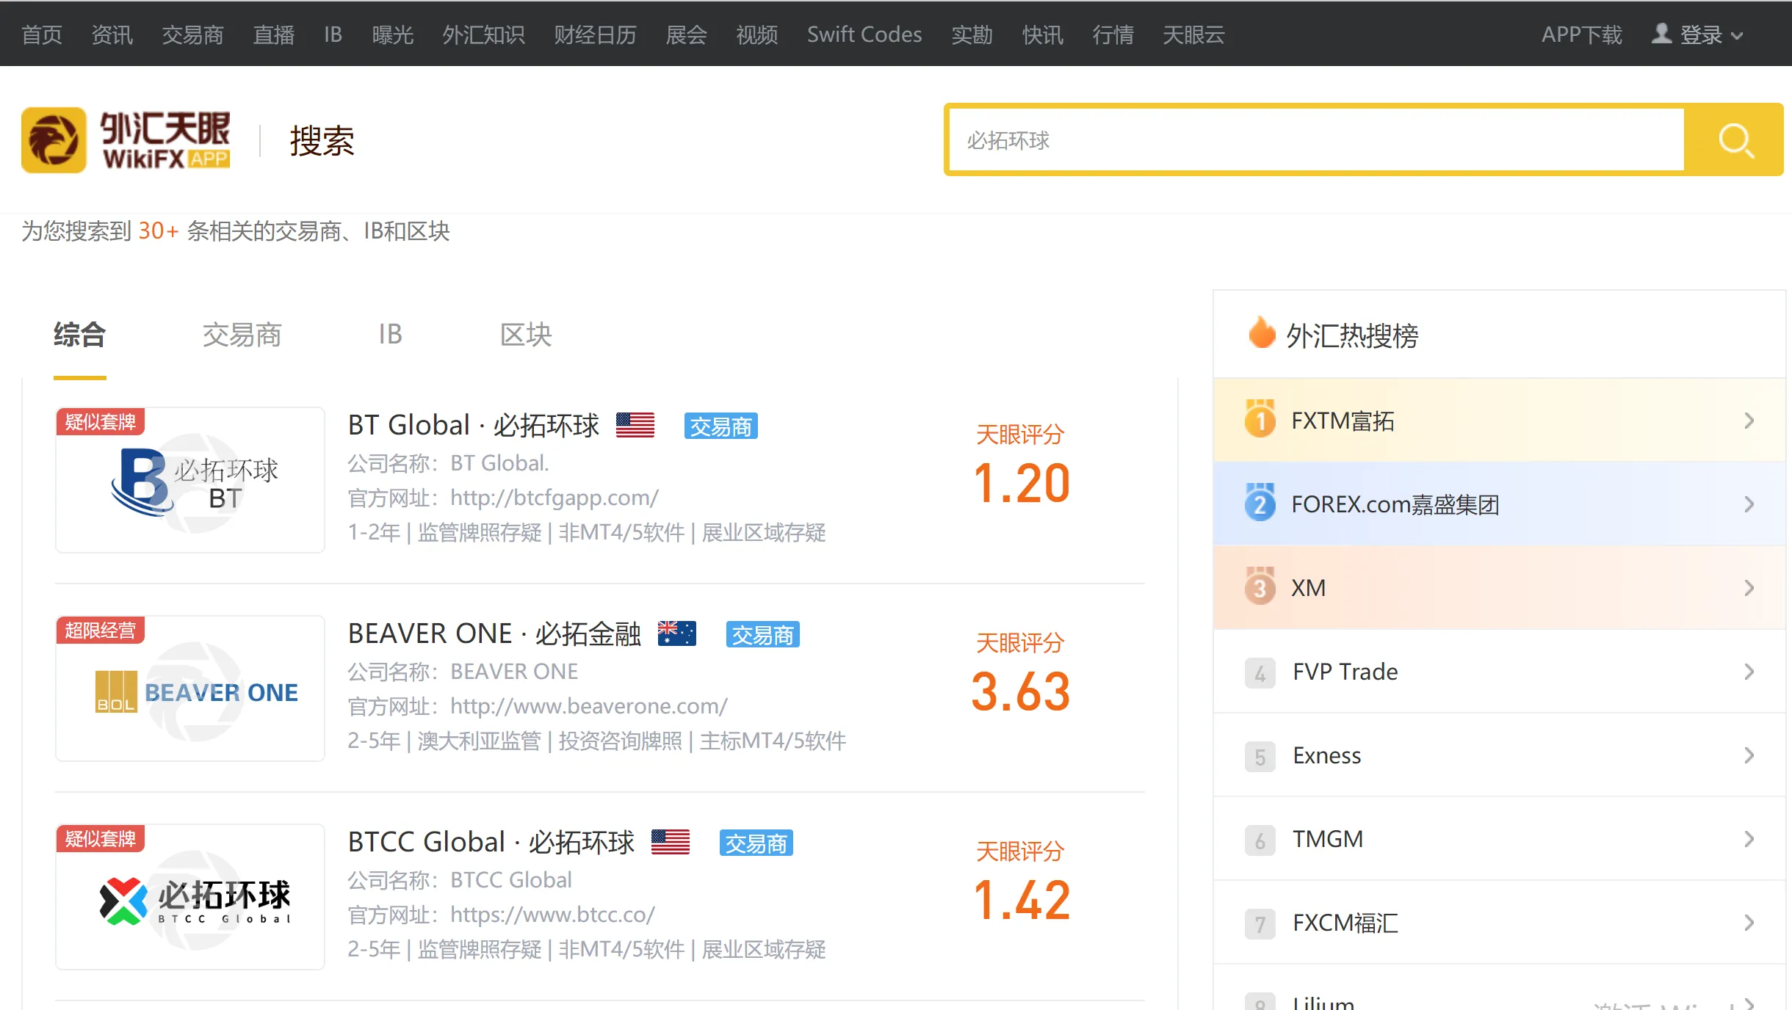1792x1010 pixels.
Task: Open FOREX.com嘉盛集团 in the hot search list
Action: (1395, 504)
